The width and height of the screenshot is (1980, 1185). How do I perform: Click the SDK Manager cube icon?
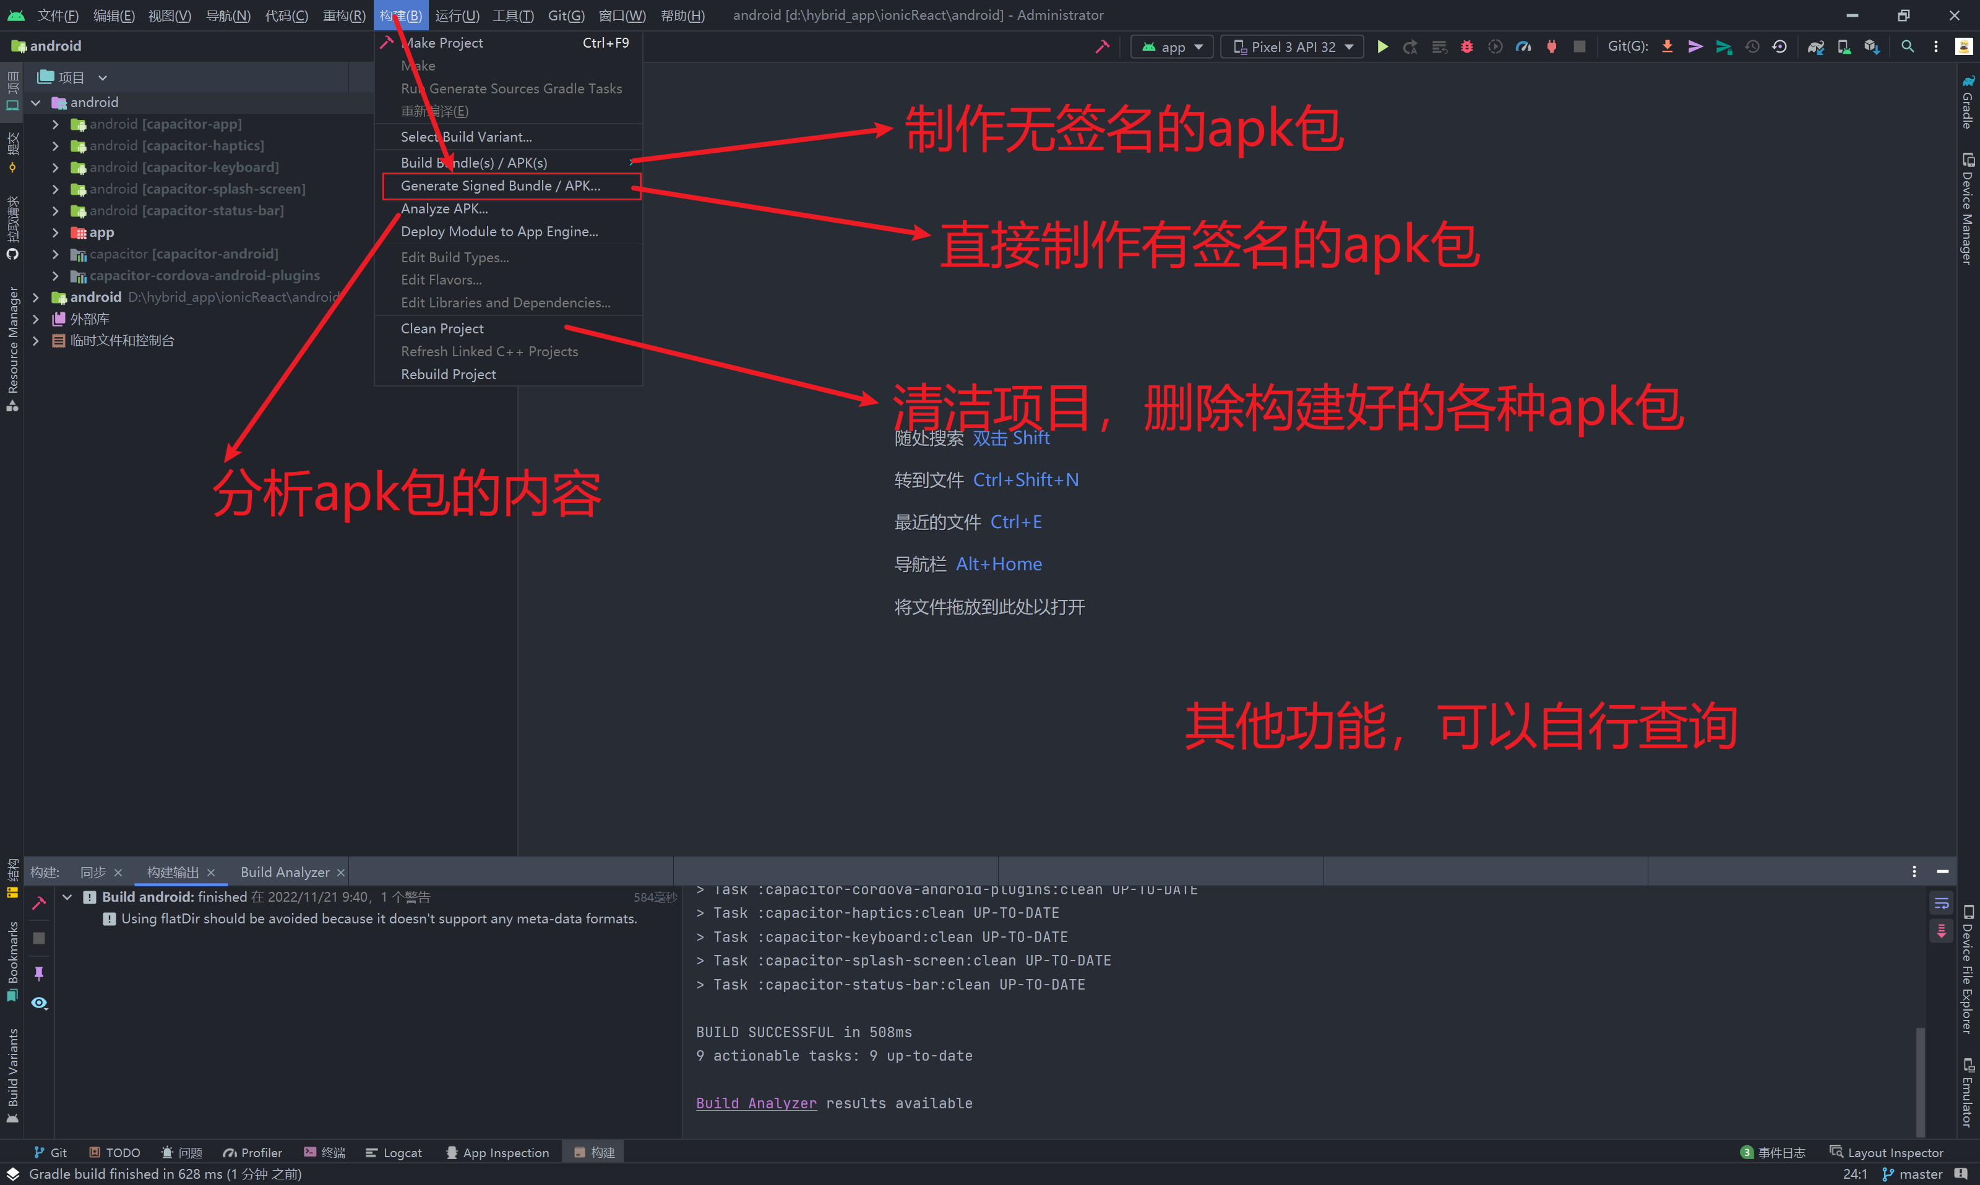pyautogui.click(x=1871, y=47)
